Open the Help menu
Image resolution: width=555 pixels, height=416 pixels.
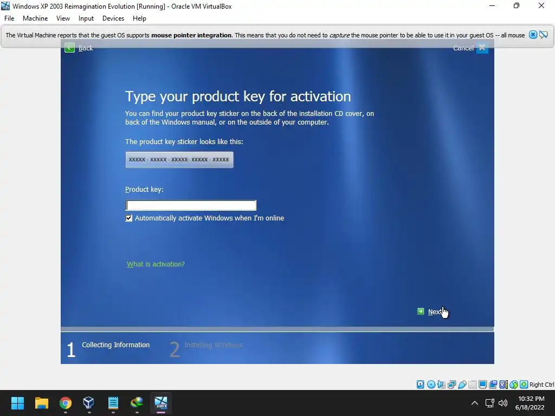coord(139,18)
